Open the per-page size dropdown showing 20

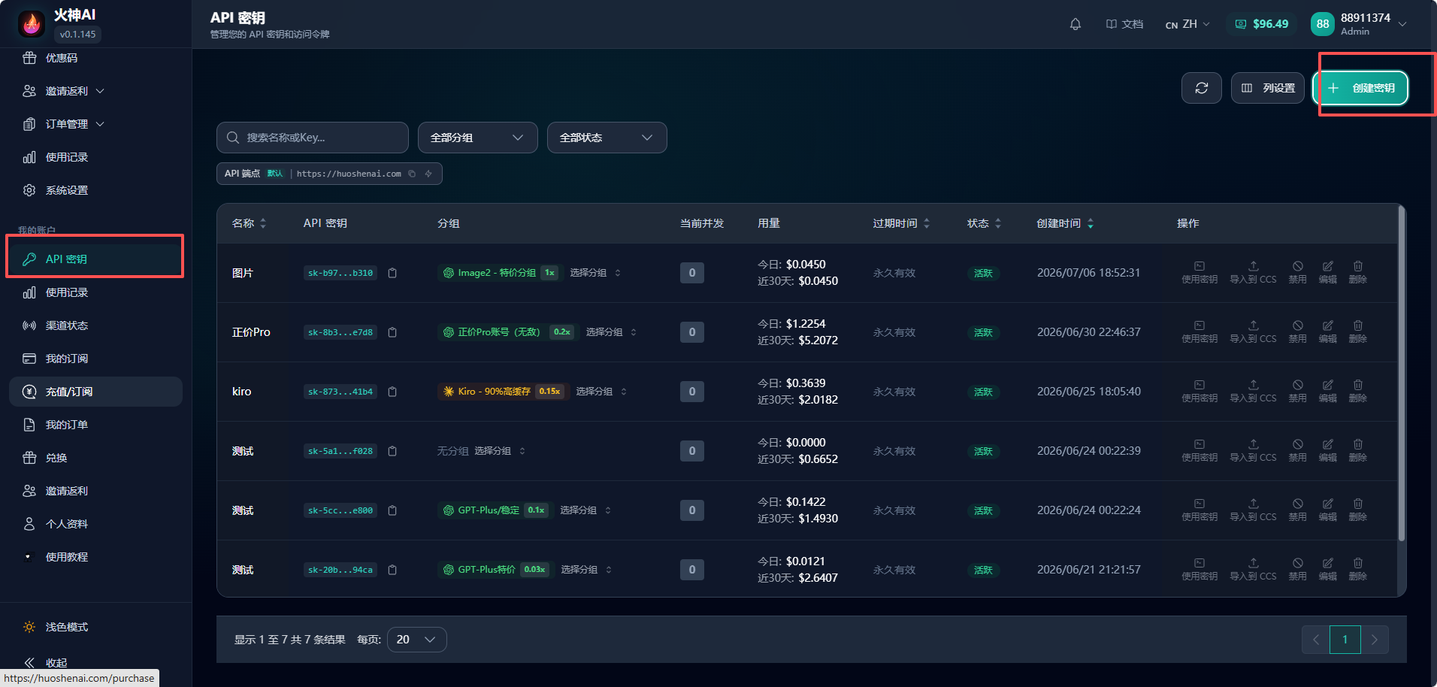point(416,640)
